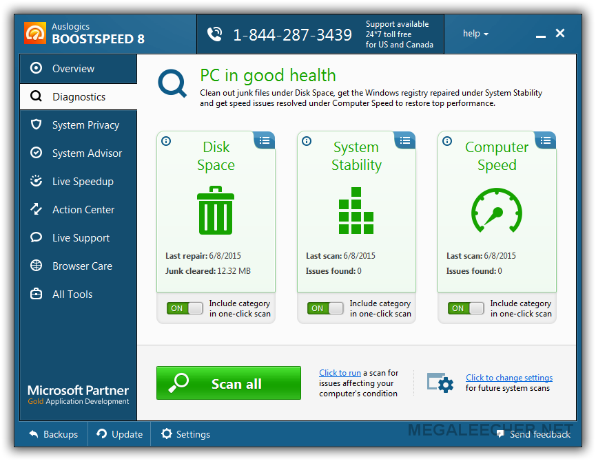Viewport: 596px width, 461px height.
Task: Open the System Stability details list icon
Action: 405,141
